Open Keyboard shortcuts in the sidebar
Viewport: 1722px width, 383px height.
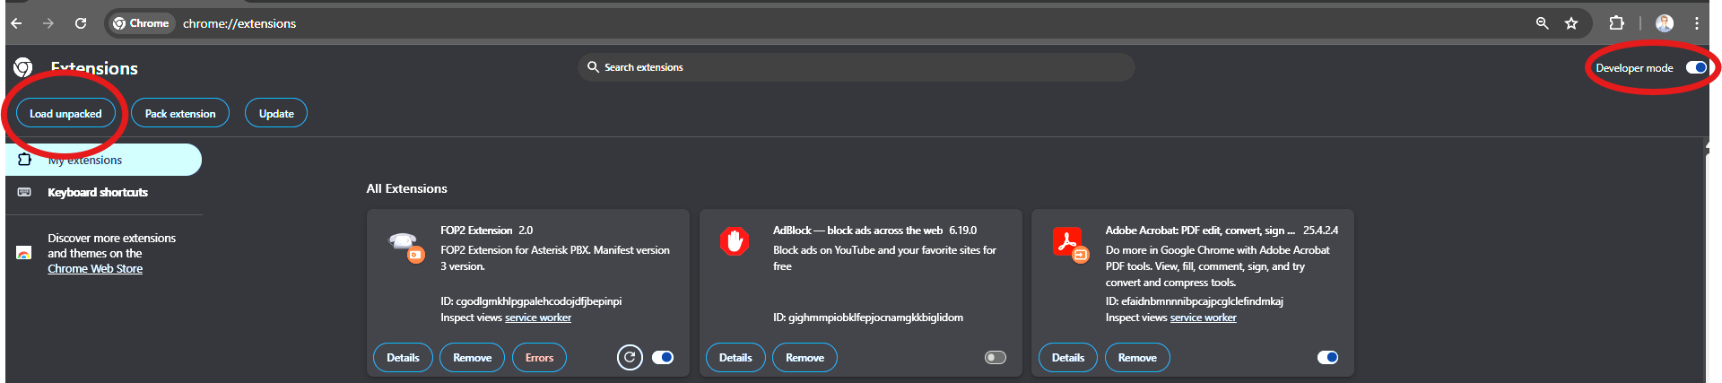pyautogui.click(x=98, y=192)
